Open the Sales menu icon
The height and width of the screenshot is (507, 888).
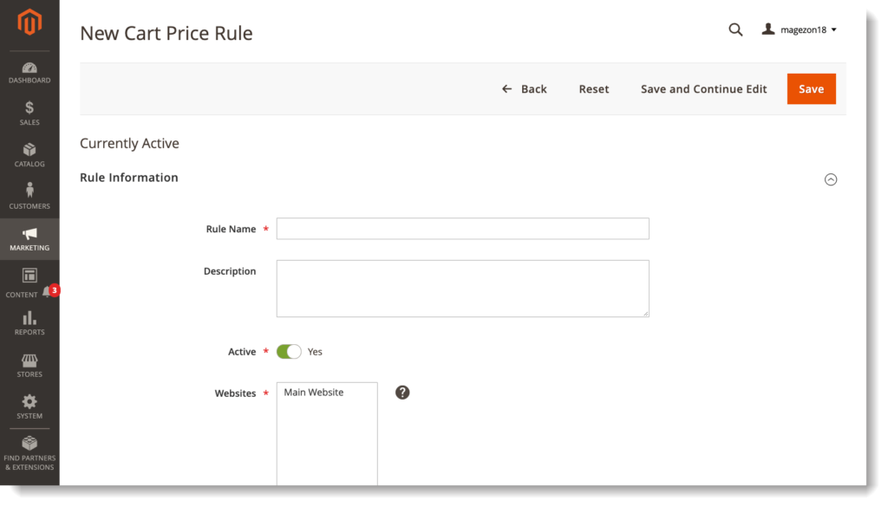coord(29,107)
